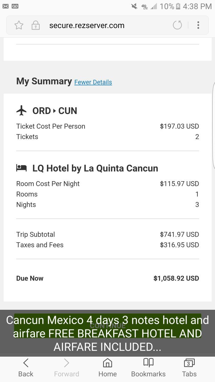Tap the bookmark star icon

coord(19,25)
